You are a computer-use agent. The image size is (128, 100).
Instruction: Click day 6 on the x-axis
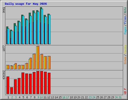(27, 97)
